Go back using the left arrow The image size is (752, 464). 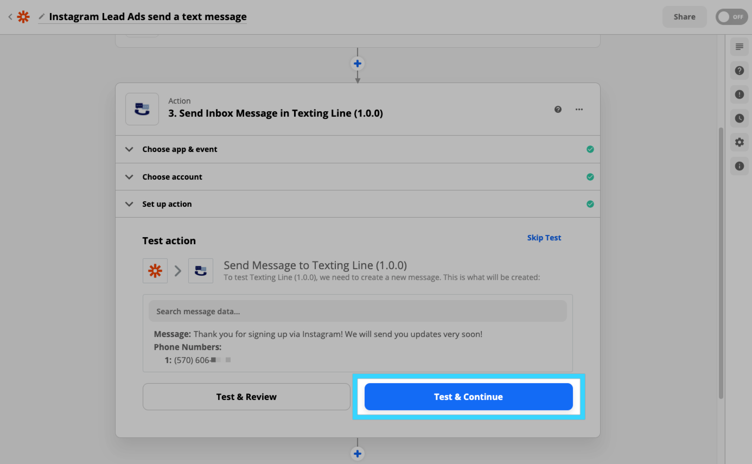(x=10, y=17)
